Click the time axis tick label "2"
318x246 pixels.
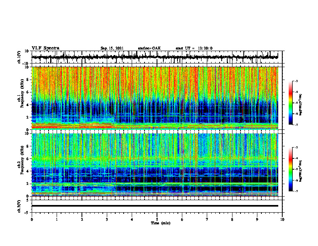[82, 219]
